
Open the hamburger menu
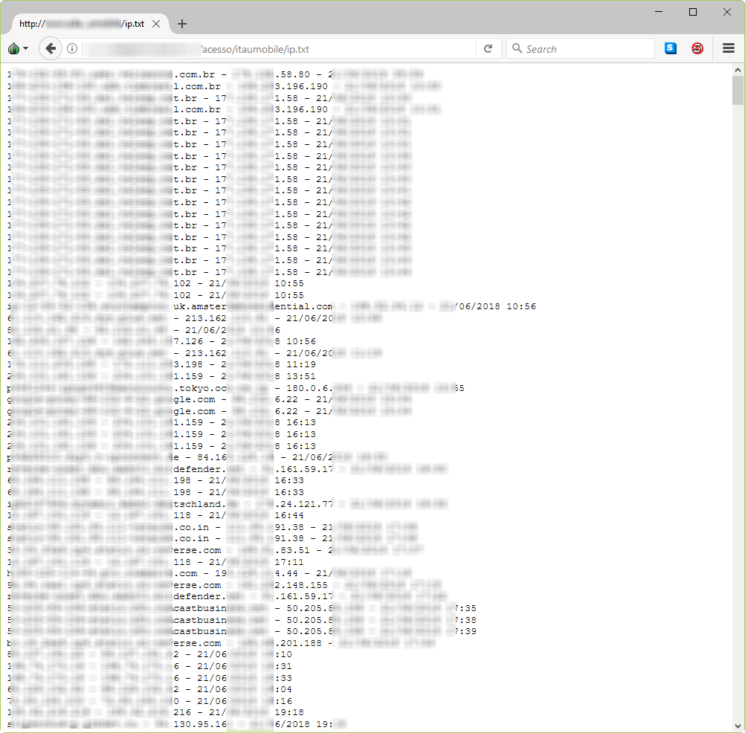(729, 48)
